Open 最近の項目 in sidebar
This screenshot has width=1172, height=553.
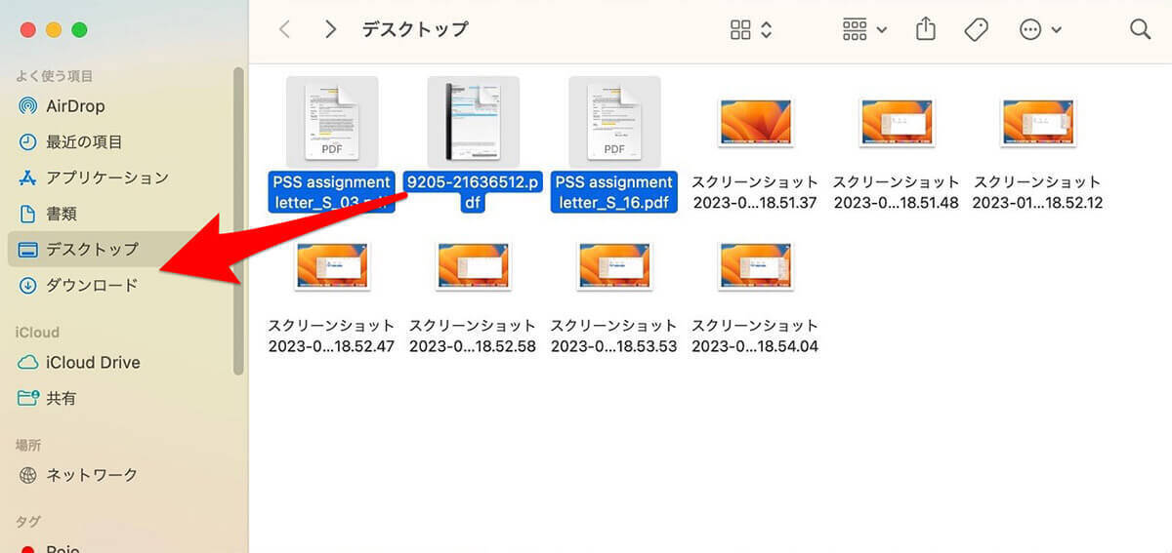pyautogui.click(x=84, y=142)
